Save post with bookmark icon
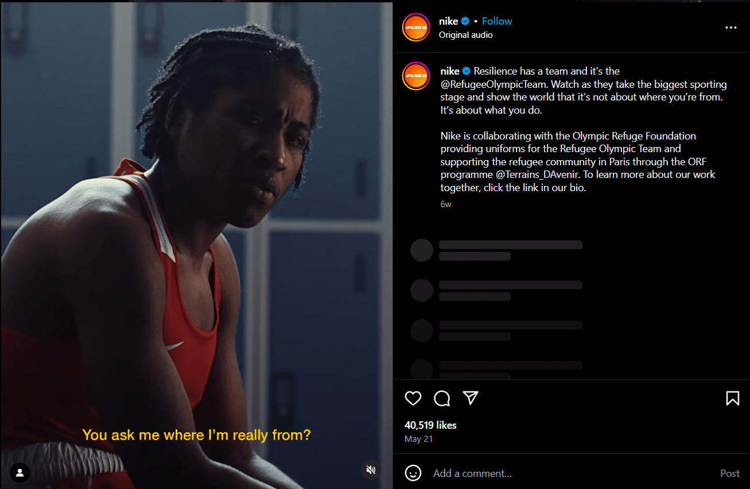This screenshot has height=489, width=750. coord(733,398)
